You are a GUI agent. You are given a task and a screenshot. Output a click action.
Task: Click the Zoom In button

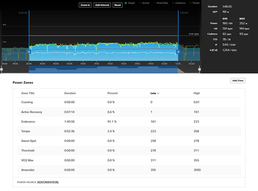(x=85, y=5)
